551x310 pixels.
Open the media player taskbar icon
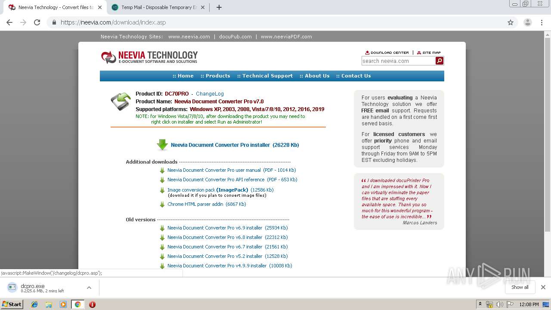tap(63, 304)
